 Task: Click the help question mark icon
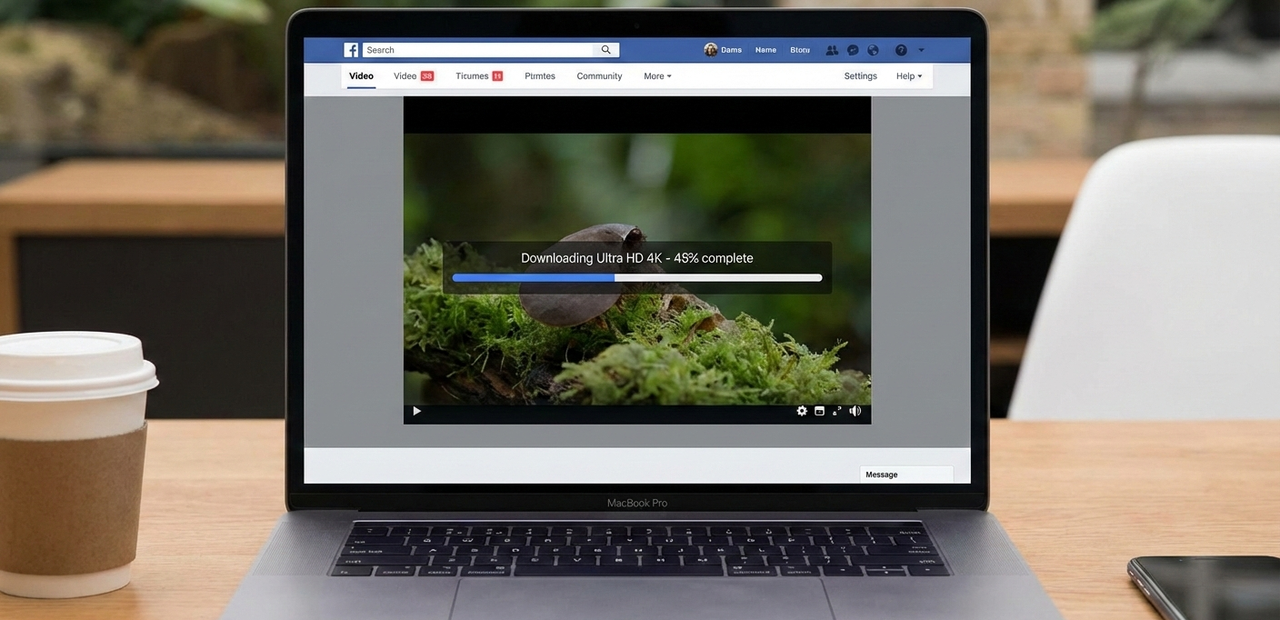tap(898, 49)
